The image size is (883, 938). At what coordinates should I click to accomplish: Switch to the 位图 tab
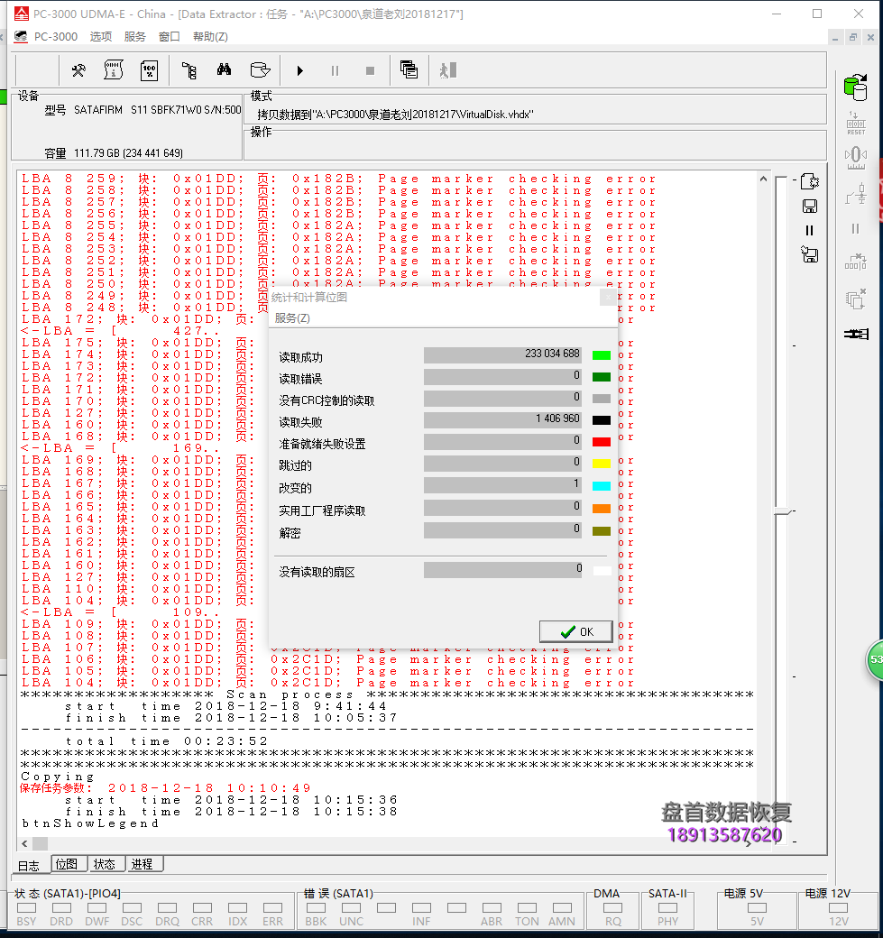68,864
